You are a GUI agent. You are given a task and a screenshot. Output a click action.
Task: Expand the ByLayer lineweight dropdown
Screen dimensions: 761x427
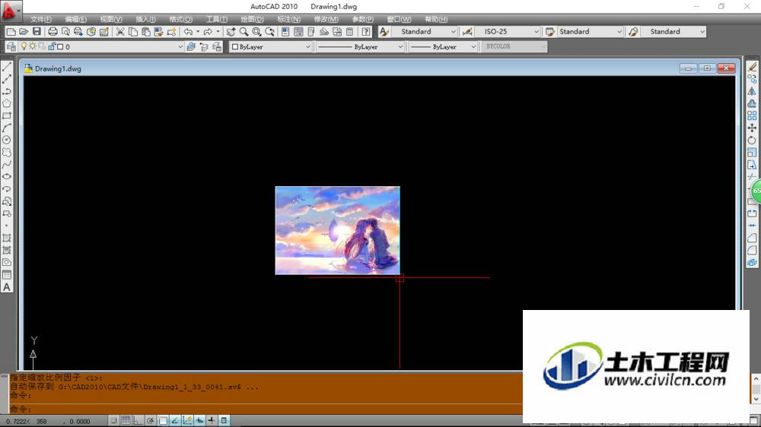[x=473, y=46]
